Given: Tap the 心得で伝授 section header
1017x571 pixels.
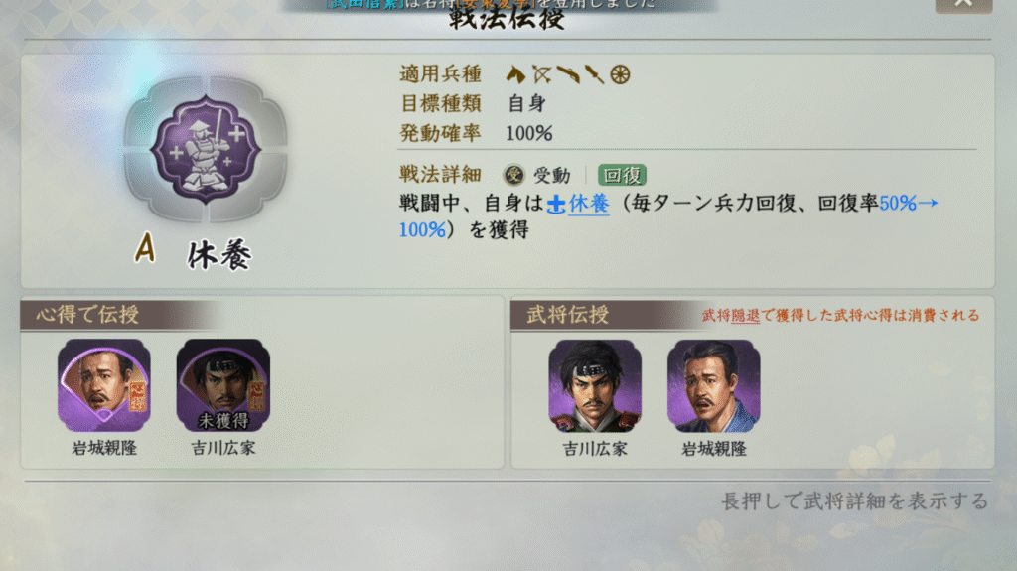Looking at the screenshot, I should pos(87,315).
